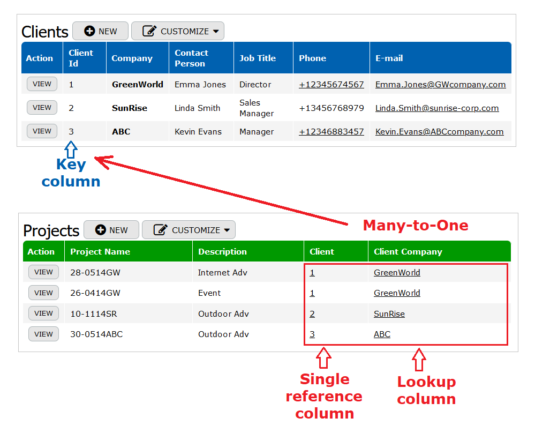Select the Internet Adv description cell

248,273
